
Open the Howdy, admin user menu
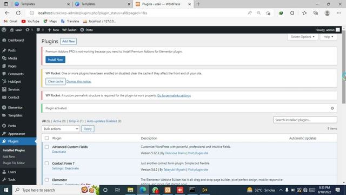coord(328,30)
